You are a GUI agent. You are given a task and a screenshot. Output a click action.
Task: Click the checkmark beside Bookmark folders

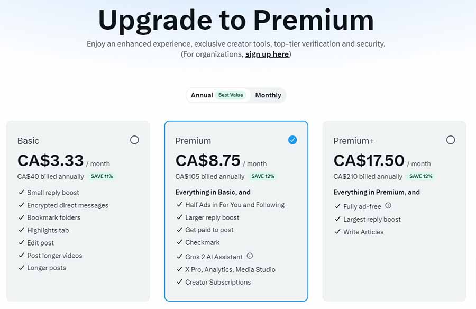(22, 217)
